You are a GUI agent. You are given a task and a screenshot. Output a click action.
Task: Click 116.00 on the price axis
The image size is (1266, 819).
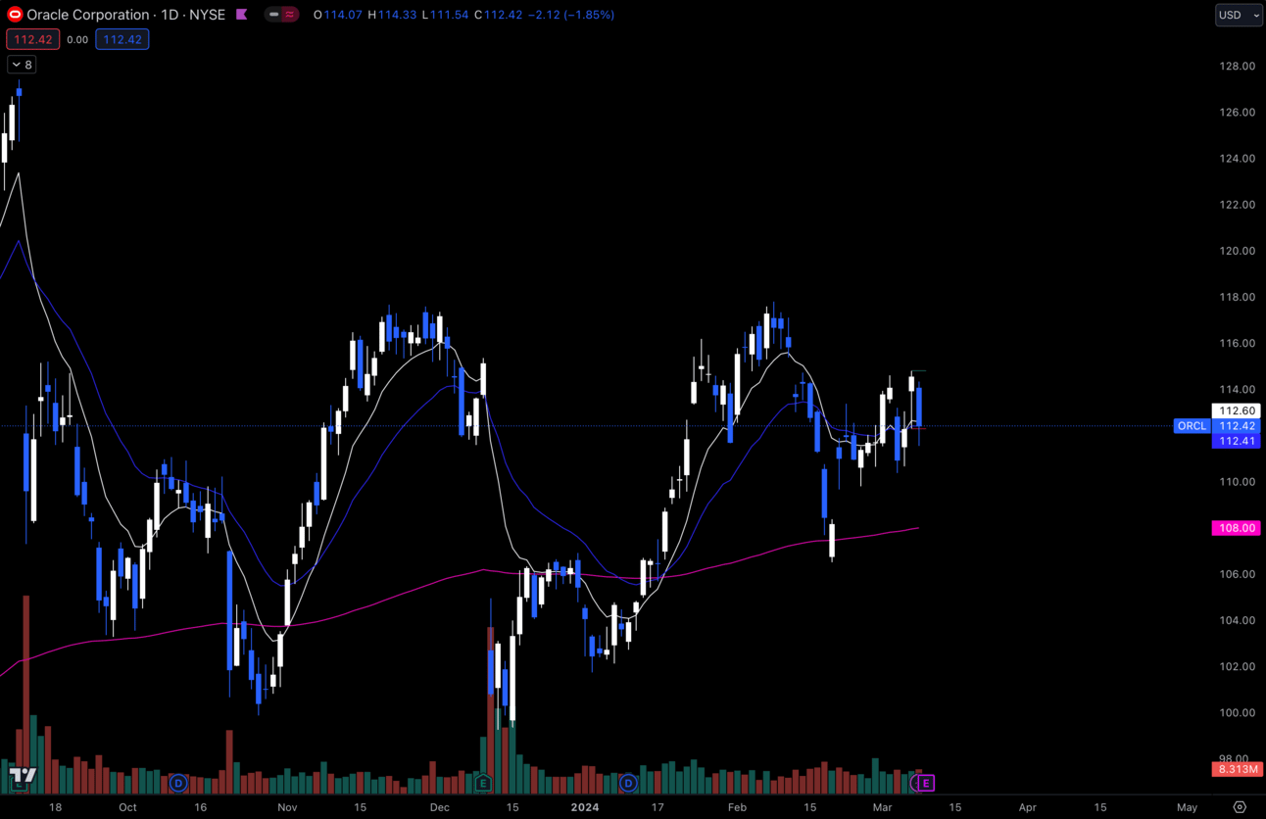1236,343
